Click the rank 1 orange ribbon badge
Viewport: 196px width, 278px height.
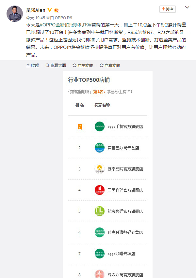click(x=80, y=127)
